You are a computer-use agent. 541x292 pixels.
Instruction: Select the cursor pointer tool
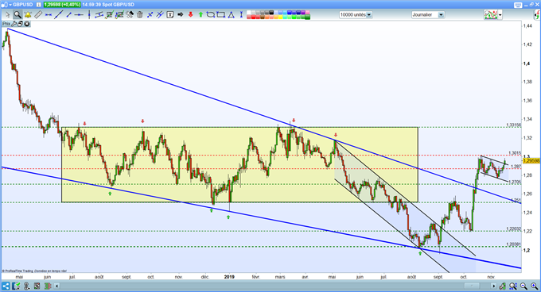click(8, 15)
